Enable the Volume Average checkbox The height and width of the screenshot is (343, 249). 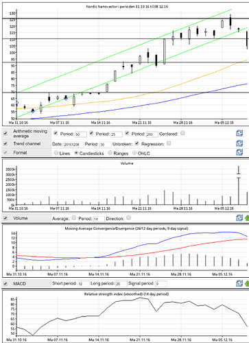(73, 217)
